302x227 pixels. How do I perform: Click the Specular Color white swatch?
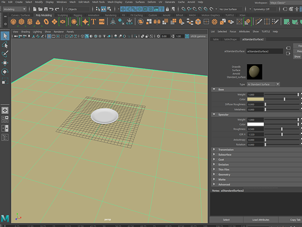[255, 124]
